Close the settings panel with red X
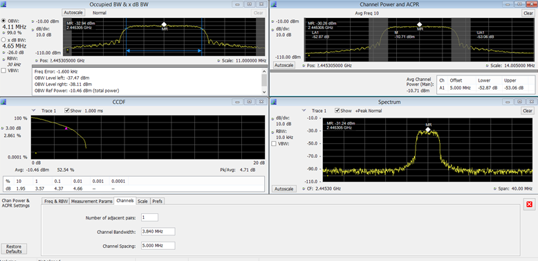Viewport: 538px width, 261px height. click(529, 204)
